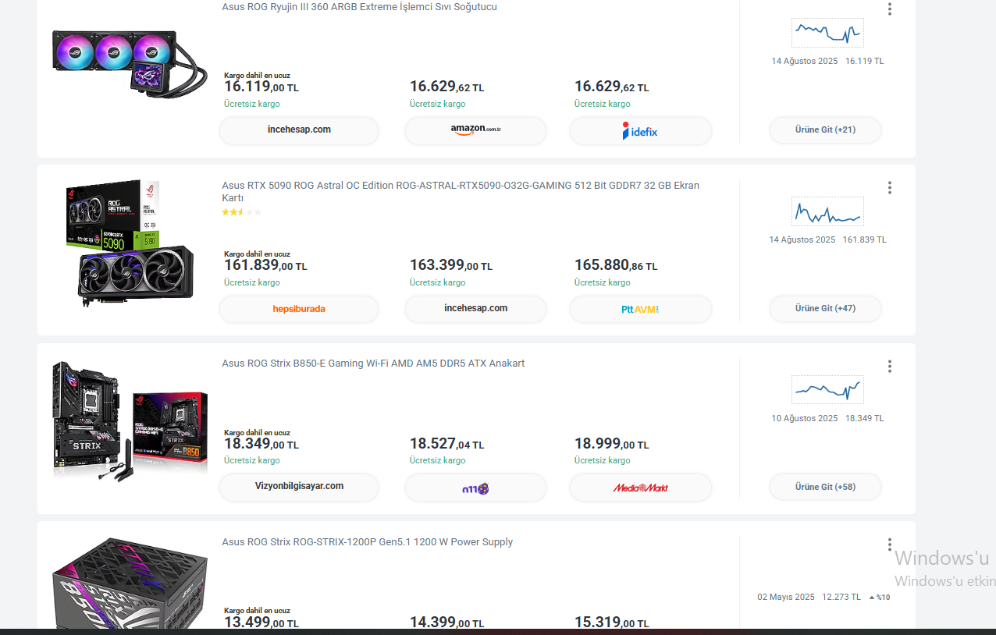Click incehesap.com store button for RTX 5090
Screen dimensions: 996x635
pyautogui.click(x=475, y=309)
